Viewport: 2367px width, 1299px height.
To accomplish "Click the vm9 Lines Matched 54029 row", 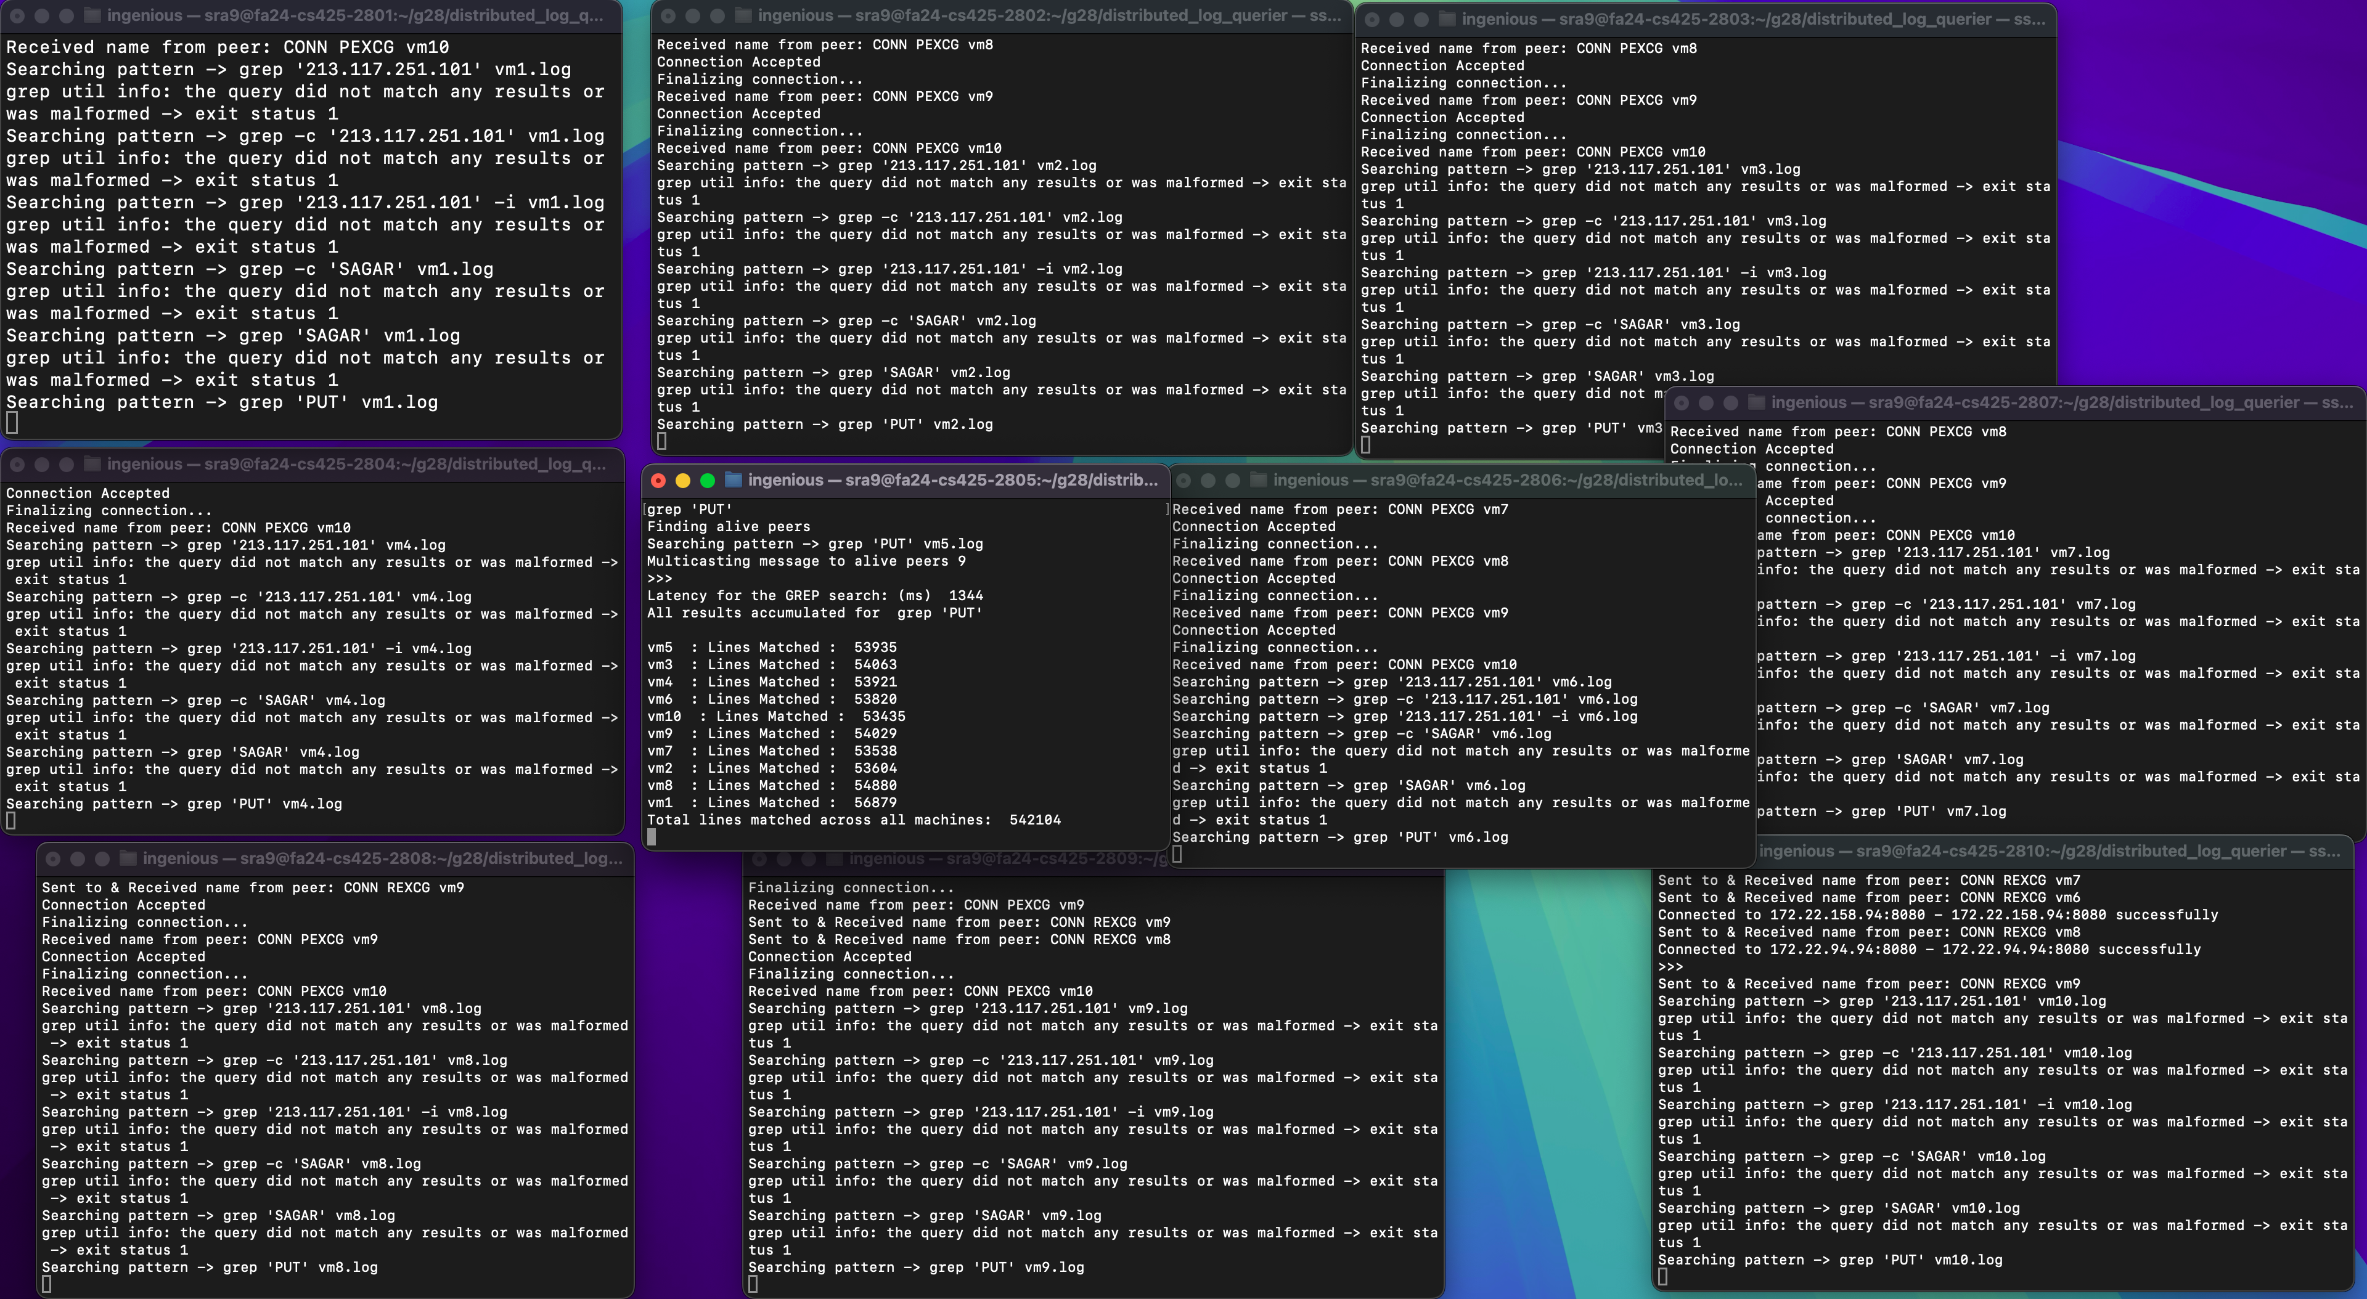I will (x=772, y=733).
